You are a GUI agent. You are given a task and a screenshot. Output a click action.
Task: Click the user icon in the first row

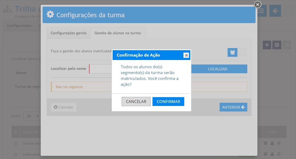coord(272,143)
